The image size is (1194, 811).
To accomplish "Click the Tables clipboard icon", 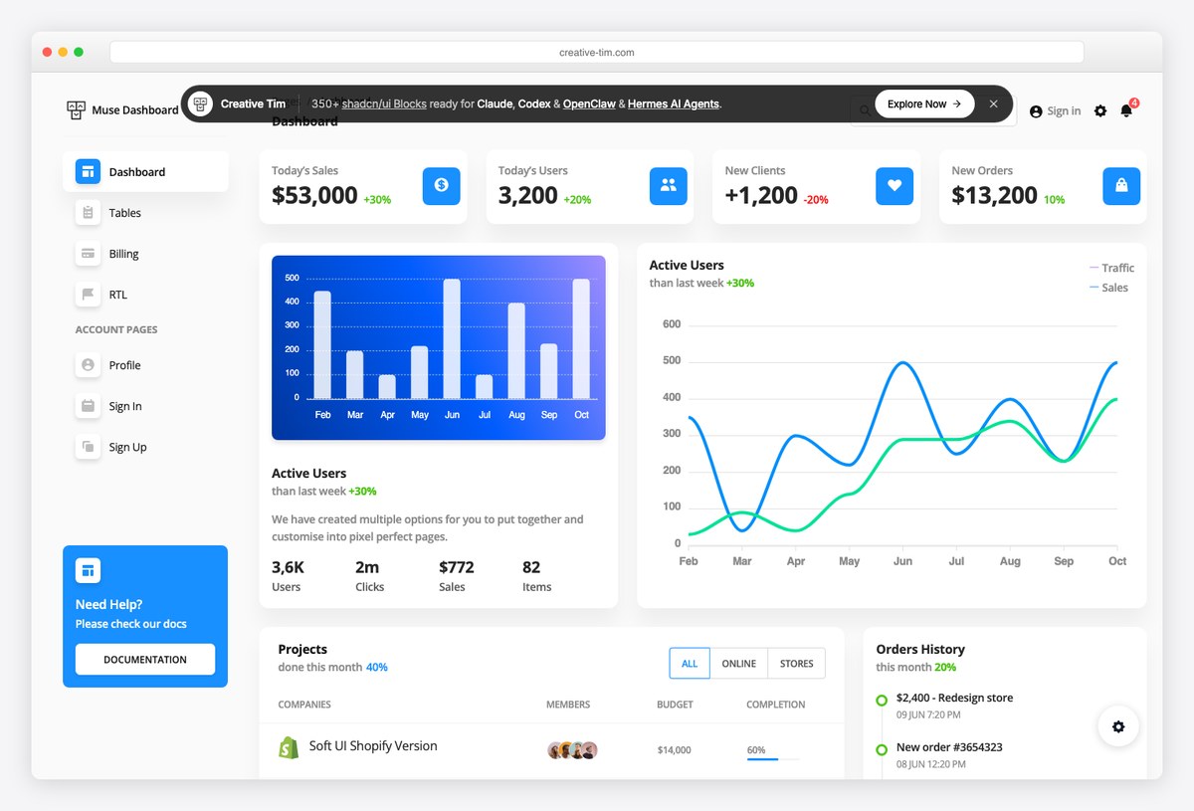I will [x=88, y=212].
